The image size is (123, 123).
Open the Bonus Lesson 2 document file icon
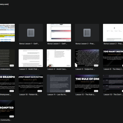pyautogui.click(x=87, y=33)
